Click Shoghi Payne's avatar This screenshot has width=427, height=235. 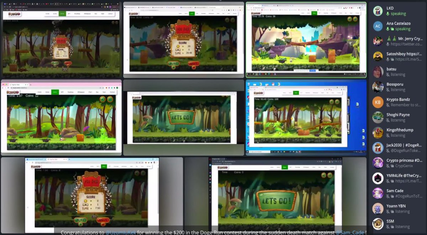[378, 117]
